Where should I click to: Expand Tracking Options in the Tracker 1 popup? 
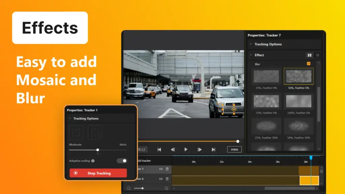71,118
